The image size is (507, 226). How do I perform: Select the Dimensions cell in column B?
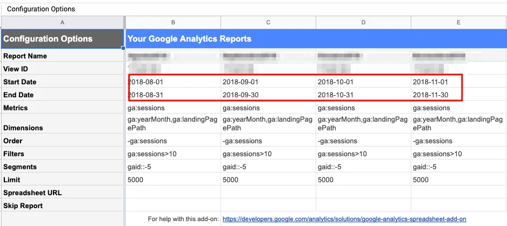174,123
